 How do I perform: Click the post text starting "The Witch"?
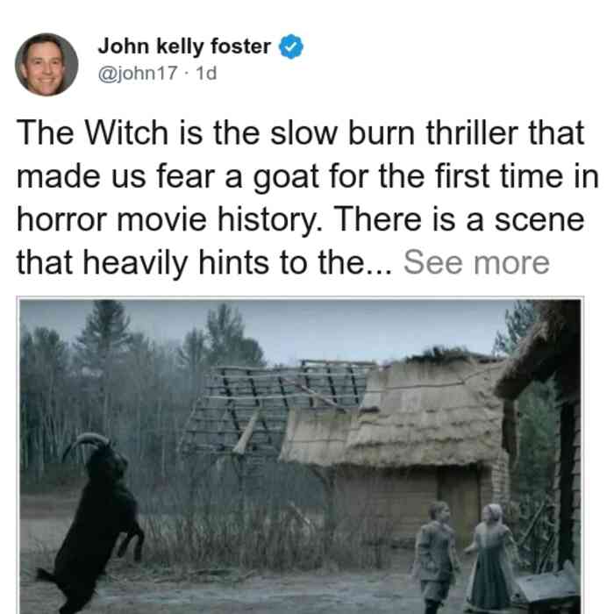point(307,197)
